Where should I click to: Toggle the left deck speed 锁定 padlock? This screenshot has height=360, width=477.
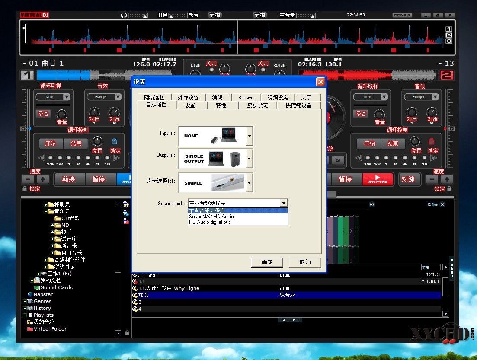point(25,188)
